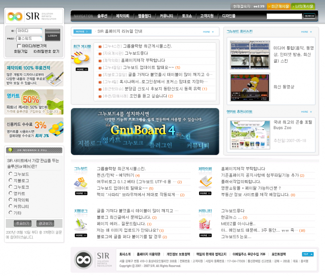Select the 커뮤니티 poll radio option
Image resolution: width=325 pixels, height=276 pixels.
(10, 206)
